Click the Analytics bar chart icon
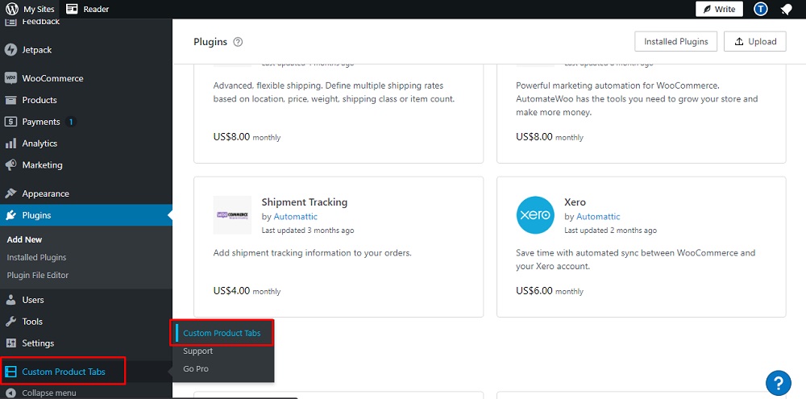This screenshot has width=806, height=399. 10,143
